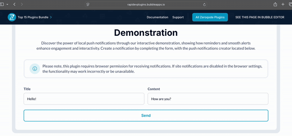Click the page settings icon in address bar
This screenshot has width=292, height=136.
click(88, 4)
